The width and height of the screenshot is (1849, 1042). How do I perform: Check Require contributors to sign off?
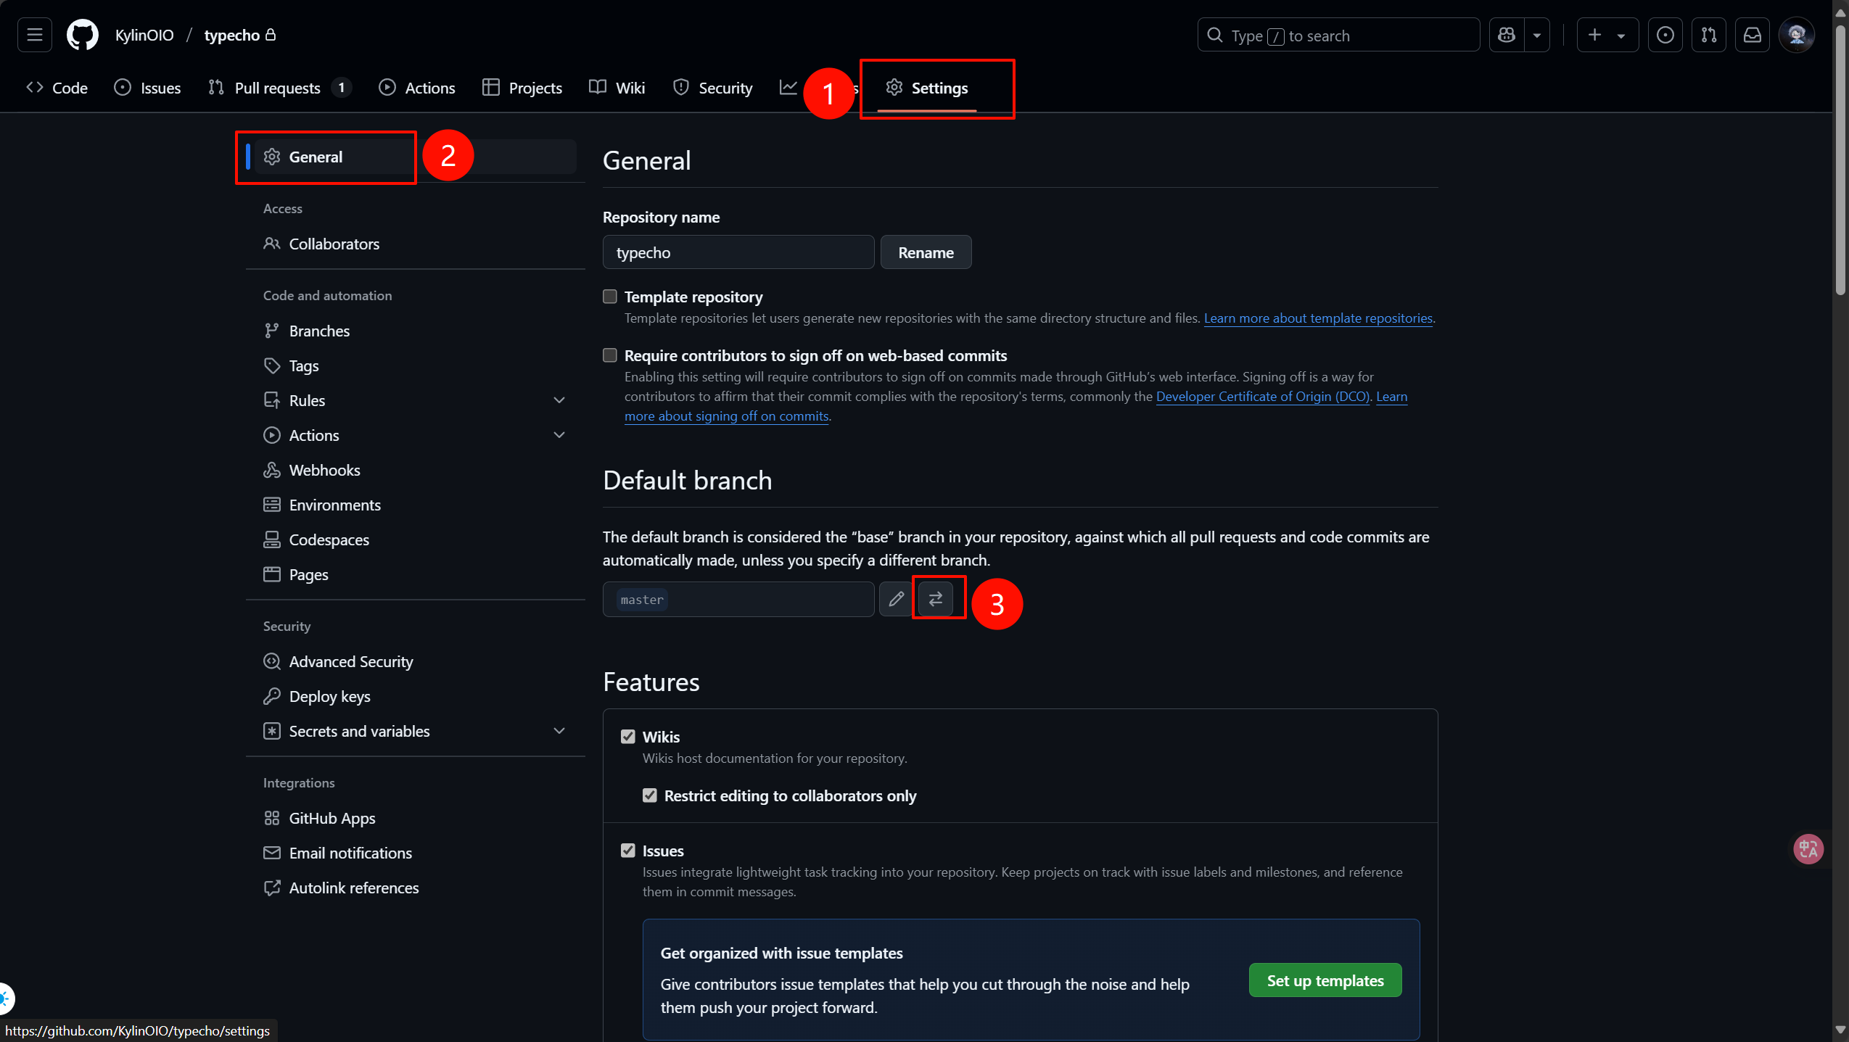[x=610, y=355]
